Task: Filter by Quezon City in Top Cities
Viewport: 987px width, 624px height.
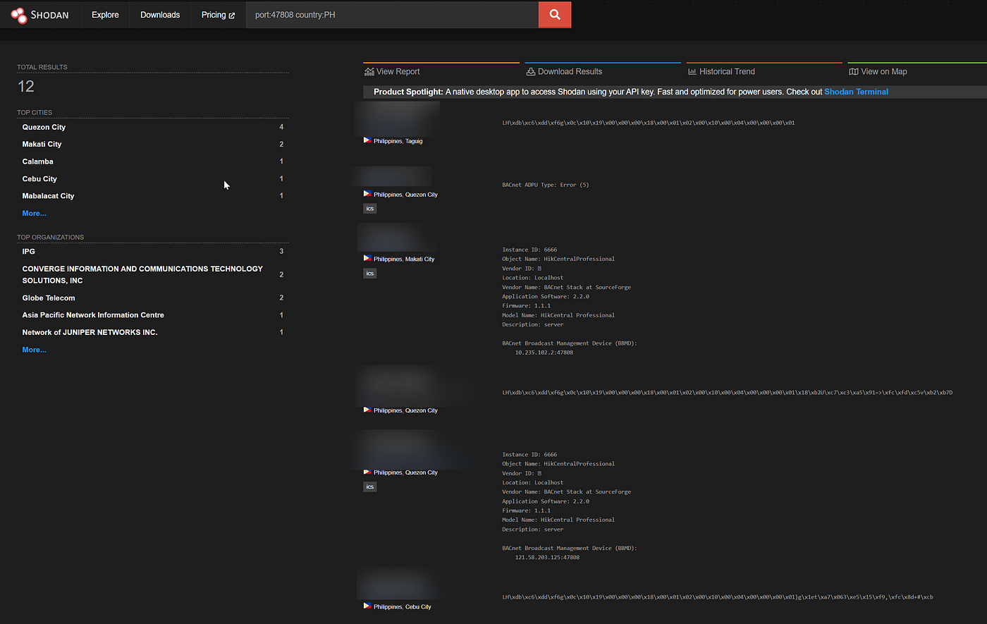Action: pos(44,127)
